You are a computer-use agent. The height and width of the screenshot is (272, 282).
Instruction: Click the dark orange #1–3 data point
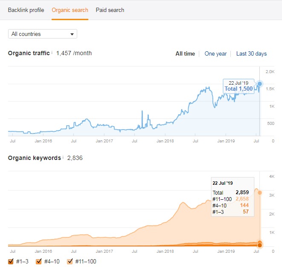click(260, 245)
